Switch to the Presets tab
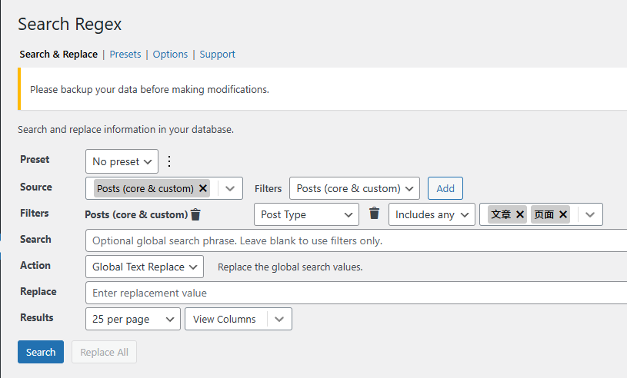This screenshot has height=378, width=627. point(125,55)
